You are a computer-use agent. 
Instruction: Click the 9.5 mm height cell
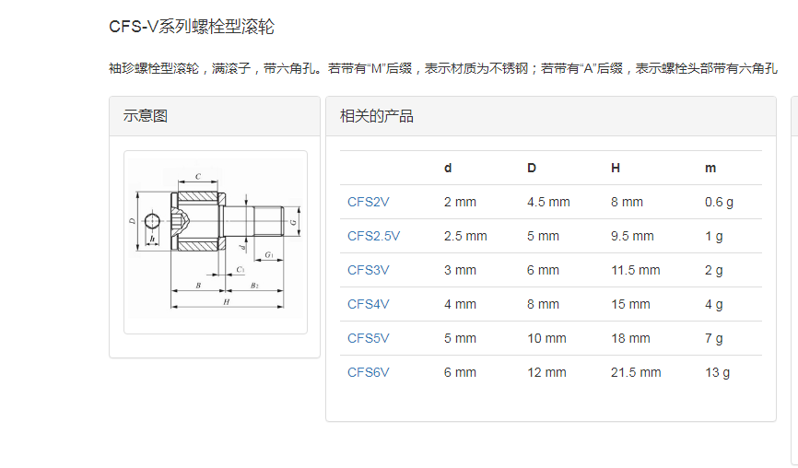632,236
